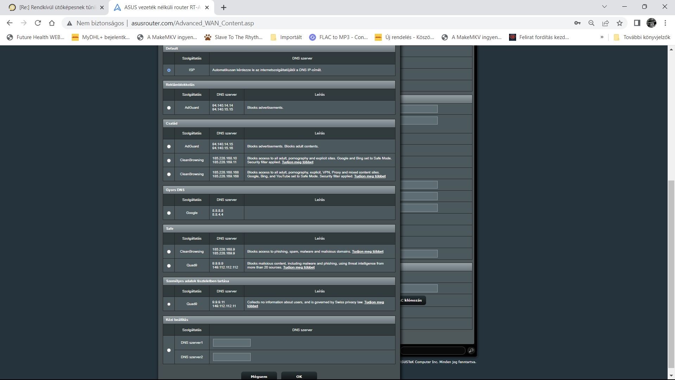Select CleanBrowsing 185.228.168.9 safe DNS

tap(169, 252)
